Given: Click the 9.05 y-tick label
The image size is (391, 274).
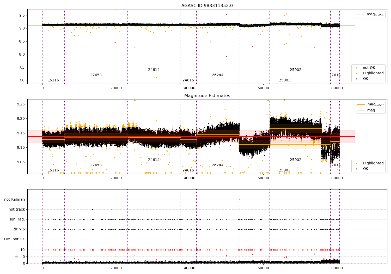Looking at the screenshot, I should [21, 162].
